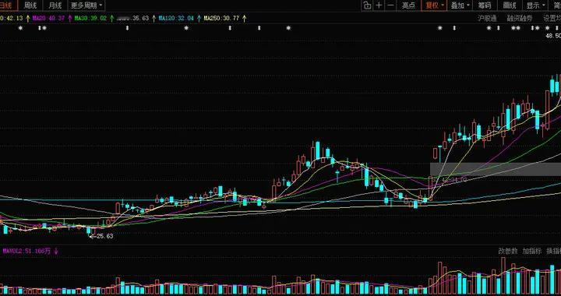
Task: Click the double-star event marker below 融资融券
Action: (516, 28)
